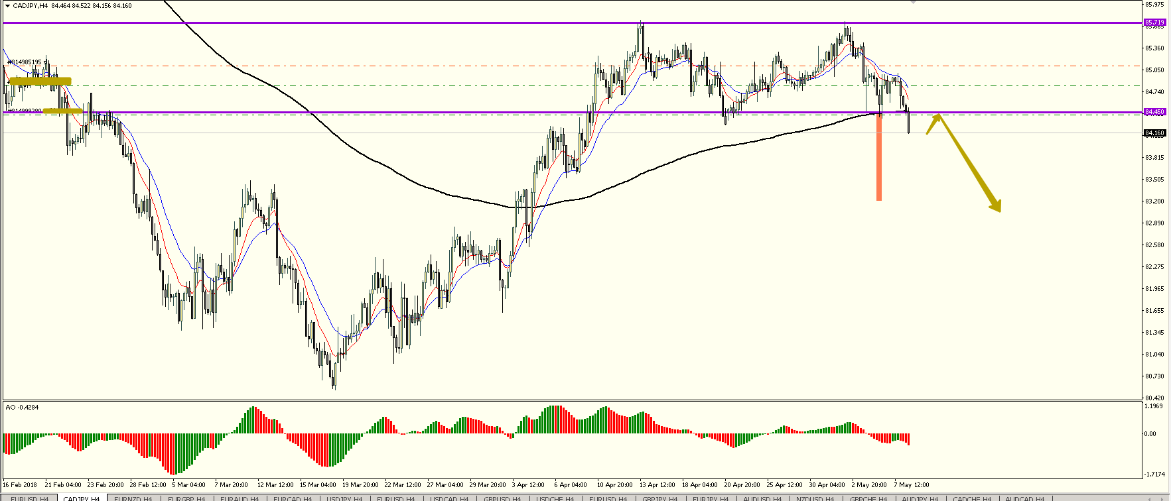Click the order label #814985195
Screen dimensions: 1171x501
[x=25, y=62]
